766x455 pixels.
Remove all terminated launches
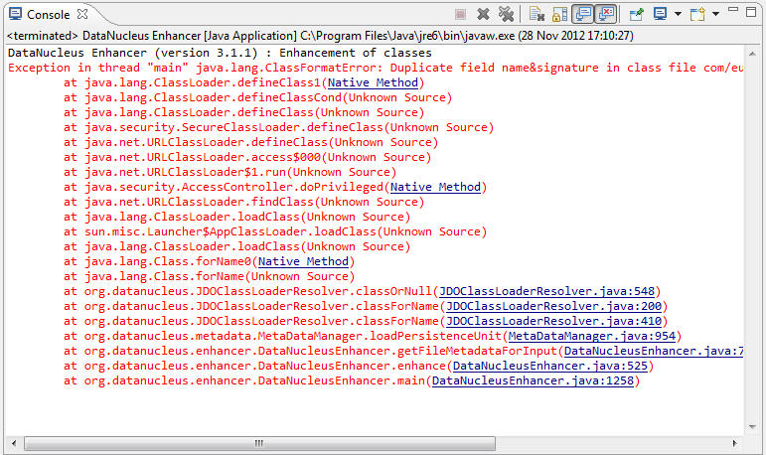(506, 14)
